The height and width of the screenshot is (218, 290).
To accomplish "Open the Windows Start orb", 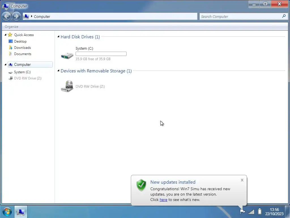I will pyautogui.click(x=7, y=211).
